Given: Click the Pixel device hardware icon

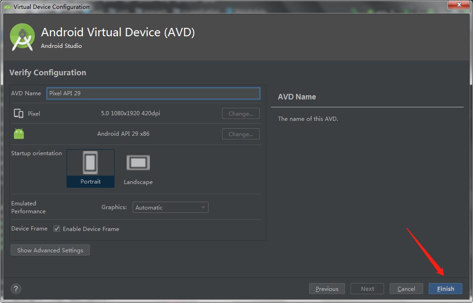Looking at the screenshot, I should pos(19,113).
